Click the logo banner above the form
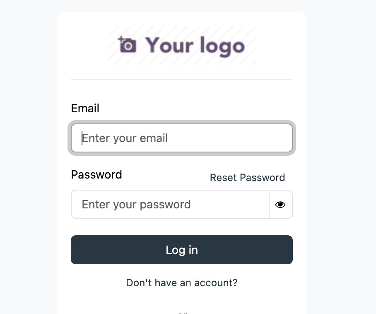Image resolution: width=376 pixels, height=314 pixels. pyautogui.click(x=182, y=45)
